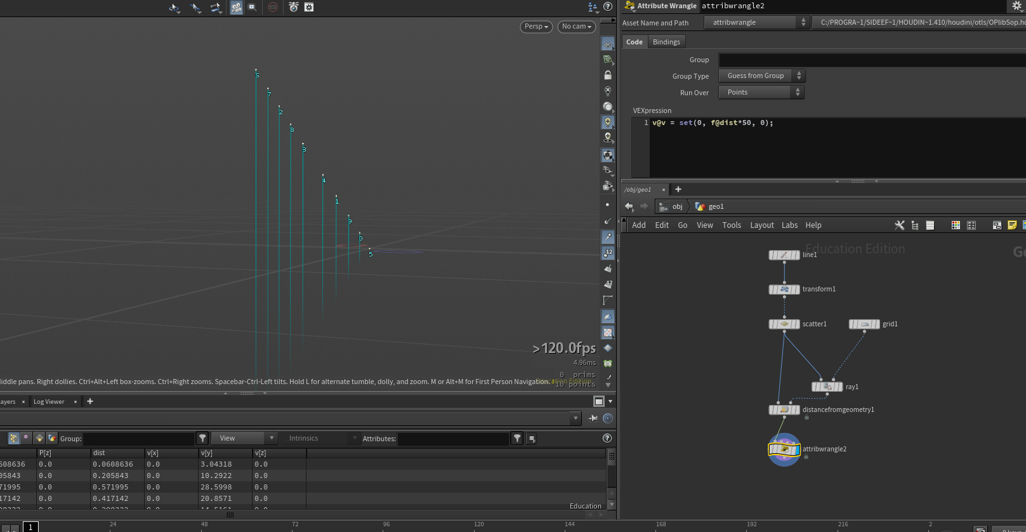Select the grid1 node
This screenshot has height=532, width=1026.
(x=864, y=324)
